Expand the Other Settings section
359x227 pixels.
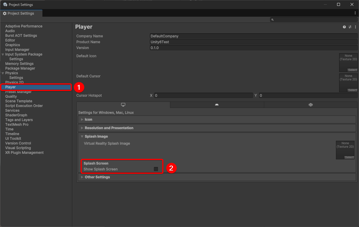point(82,177)
